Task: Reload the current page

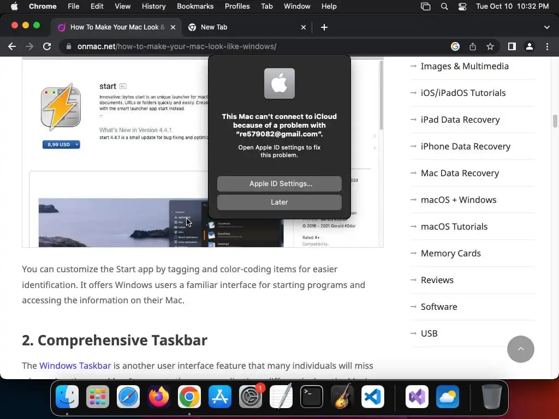Action: click(x=47, y=46)
